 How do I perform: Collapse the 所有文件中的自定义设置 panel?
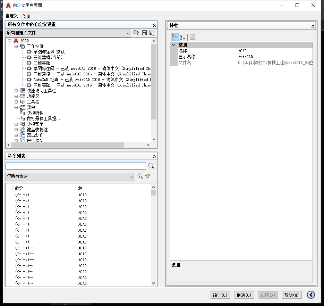(154, 25)
